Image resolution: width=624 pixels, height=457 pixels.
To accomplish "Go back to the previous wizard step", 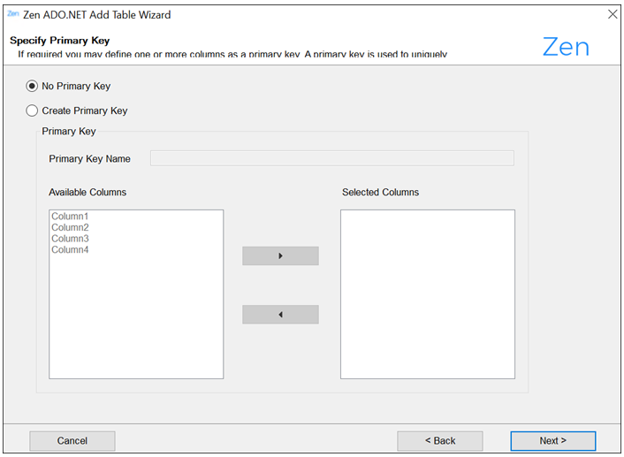I will pyautogui.click(x=439, y=441).
